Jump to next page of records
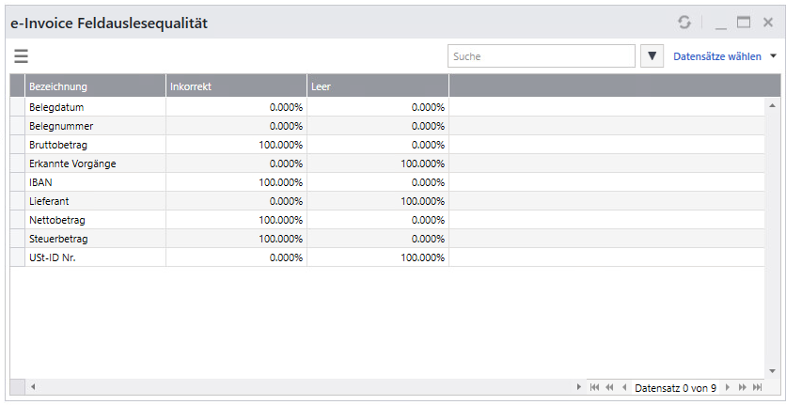The width and height of the screenshot is (786, 405). [742, 387]
